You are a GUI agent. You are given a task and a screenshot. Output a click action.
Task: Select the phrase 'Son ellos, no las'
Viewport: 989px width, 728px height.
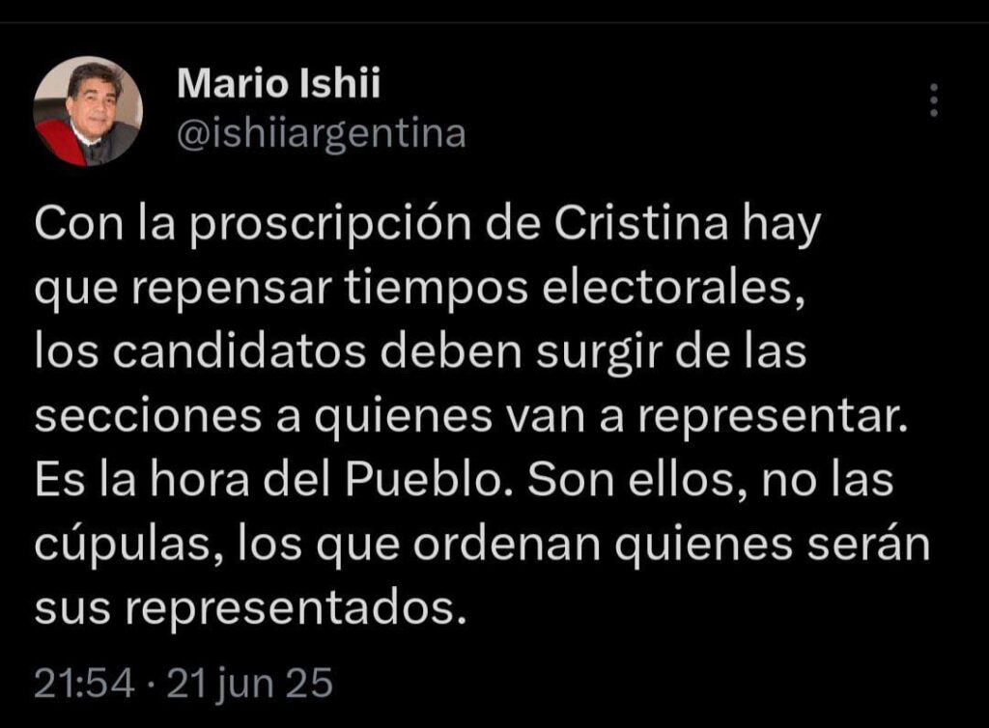click(x=710, y=480)
